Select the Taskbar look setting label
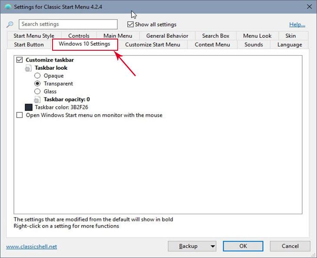This screenshot has width=317, height=258. [51, 68]
